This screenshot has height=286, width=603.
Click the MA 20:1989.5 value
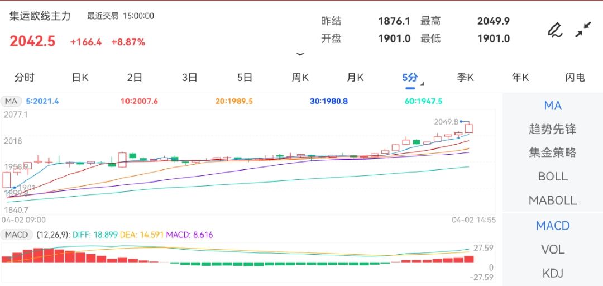pos(234,101)
